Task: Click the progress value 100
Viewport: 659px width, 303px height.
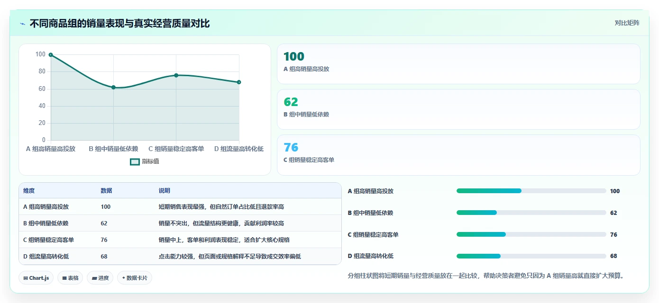Action: (615, 191)
